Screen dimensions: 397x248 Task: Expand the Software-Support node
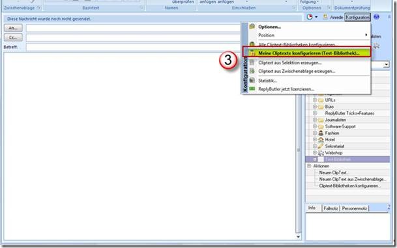tap(315, 126)
